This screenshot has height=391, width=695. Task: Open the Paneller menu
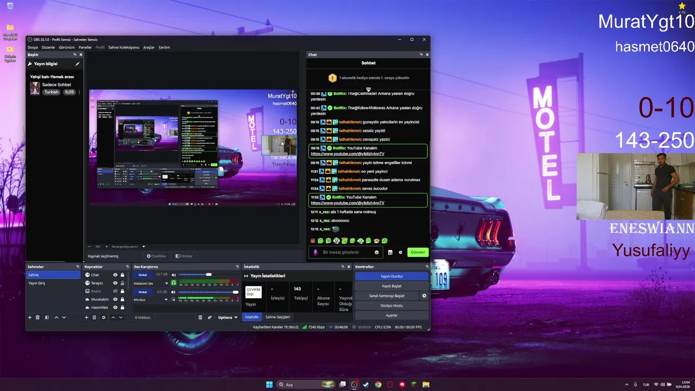click(85, 47)
